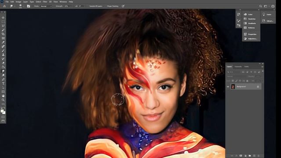Select the Rectangular Marquee tool

[x=3, y=22]
